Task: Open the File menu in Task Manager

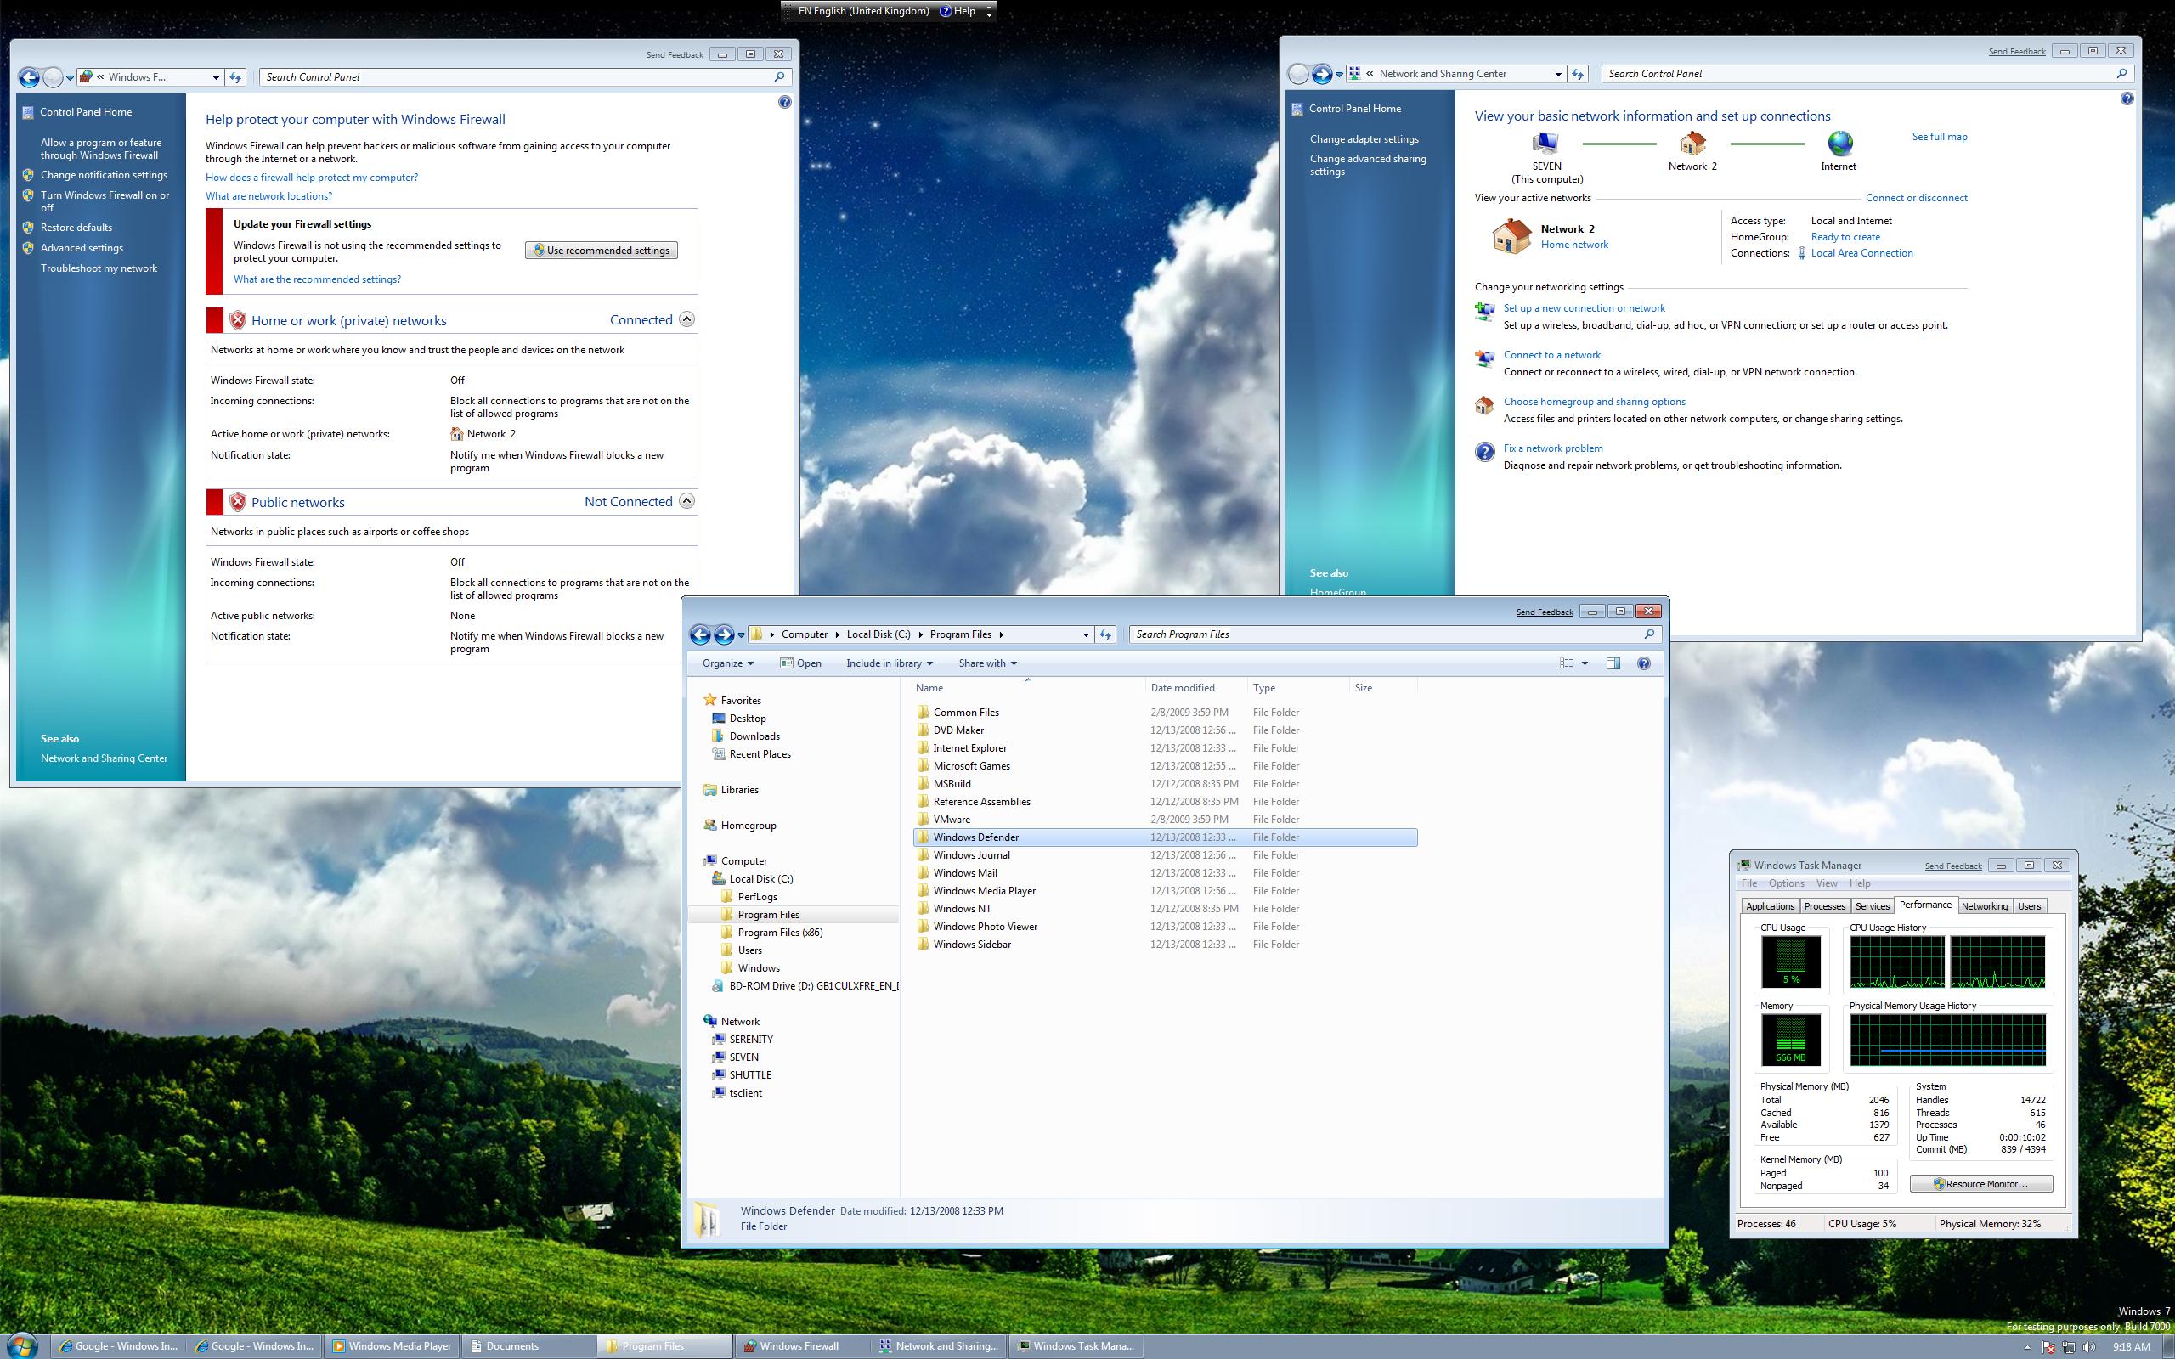Action: [1749, 883]
